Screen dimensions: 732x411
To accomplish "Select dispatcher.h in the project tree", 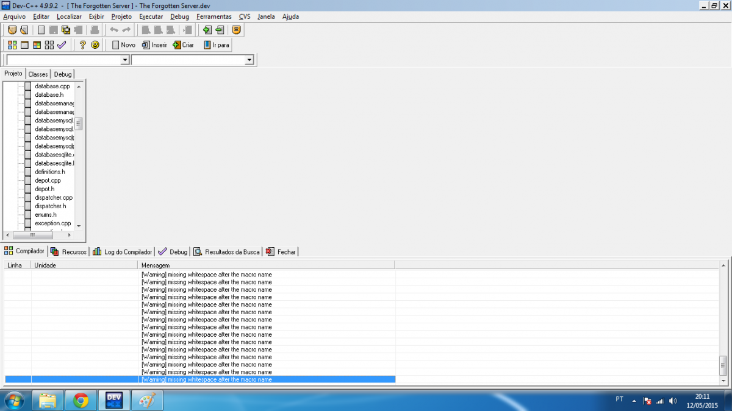I will tap(51, 206).
